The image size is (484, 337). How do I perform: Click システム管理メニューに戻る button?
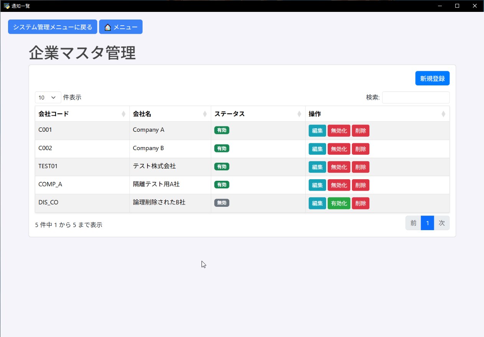pyautogui.click(x=52, y=27)
